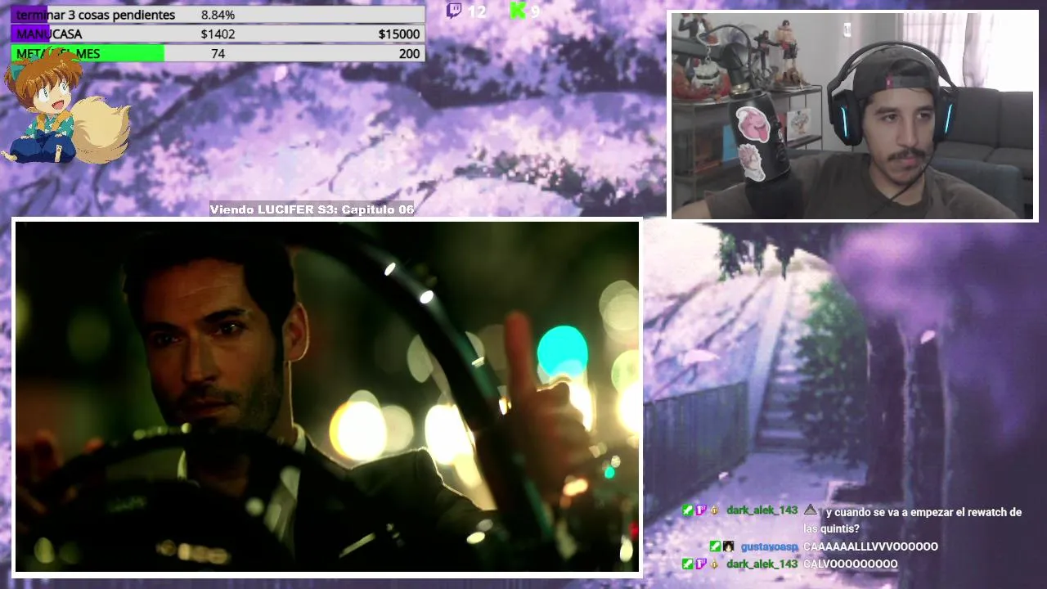
Task: Click the 'CAAAAAALLLVVVOOOOOO' chat message
Action: [x=870, y=546]
